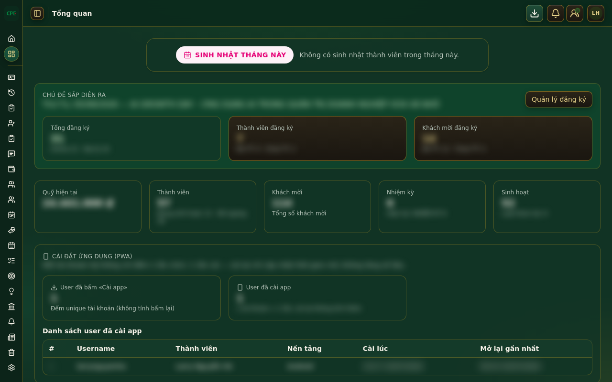Open the add-user icon in sidebar

(11, 123)
